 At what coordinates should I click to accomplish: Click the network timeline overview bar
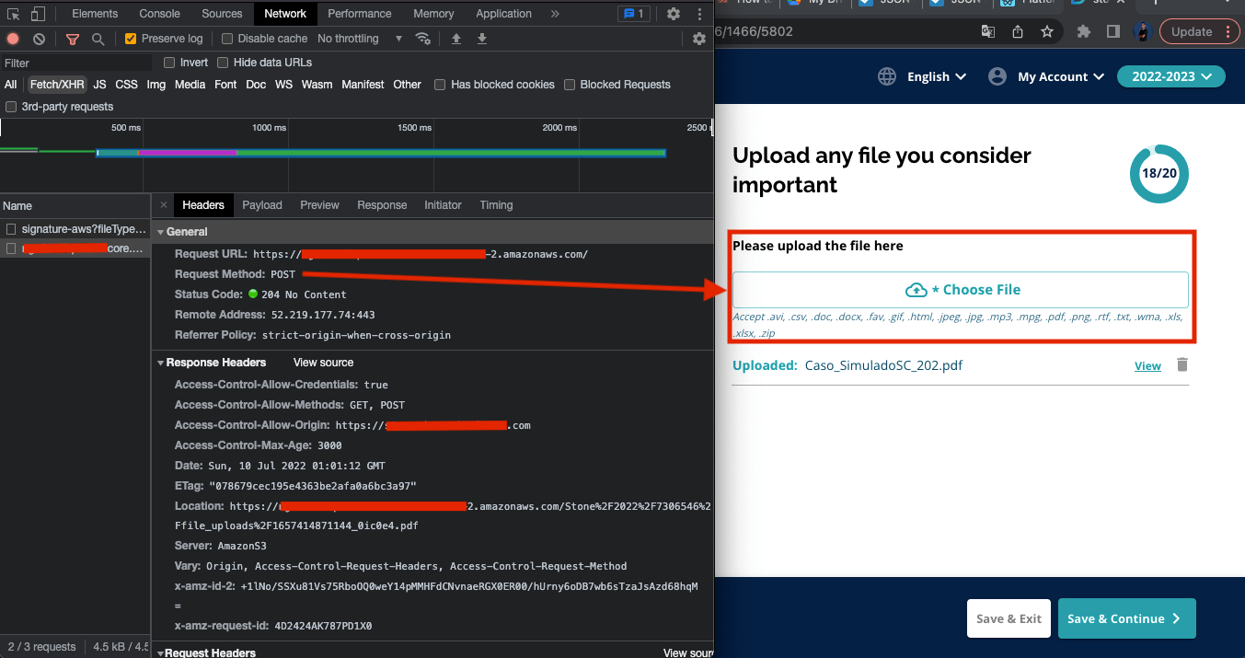click(x=381, y=153)
